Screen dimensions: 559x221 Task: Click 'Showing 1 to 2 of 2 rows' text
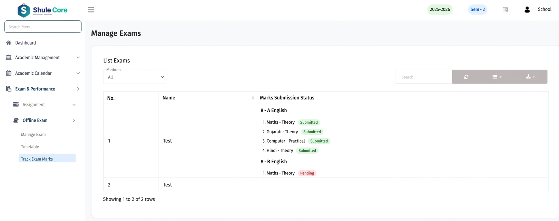click(x=129, y=199)
